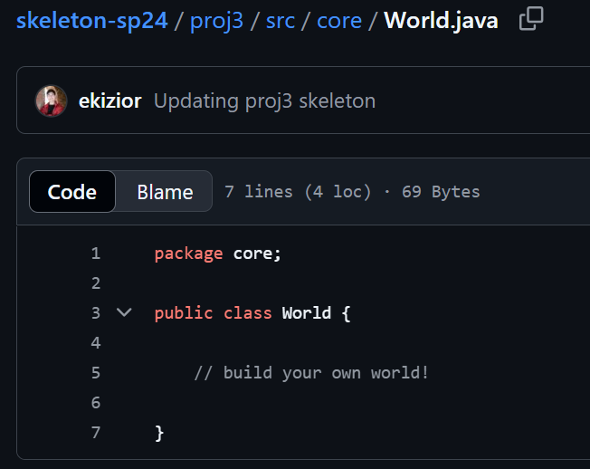Viewport: 590px width, 469px height.
Task: Switch to the Blame view tab
Action: 165,192
